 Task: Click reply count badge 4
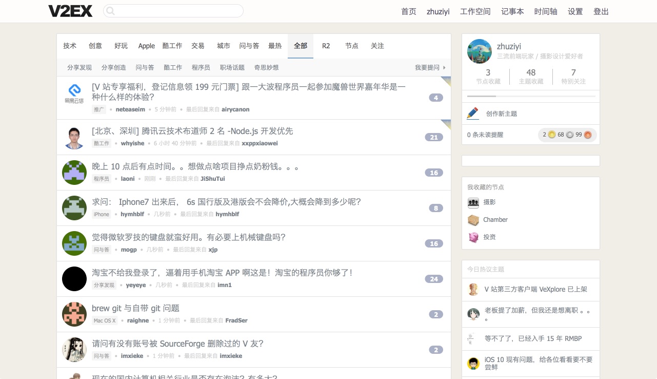point(436,98)
